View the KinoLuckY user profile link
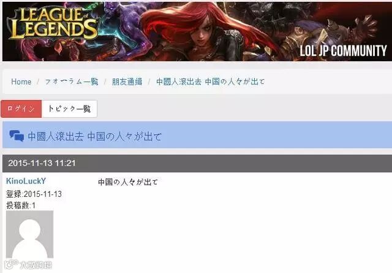The width and height of the screenshot is (392, 273). [26, 181]
